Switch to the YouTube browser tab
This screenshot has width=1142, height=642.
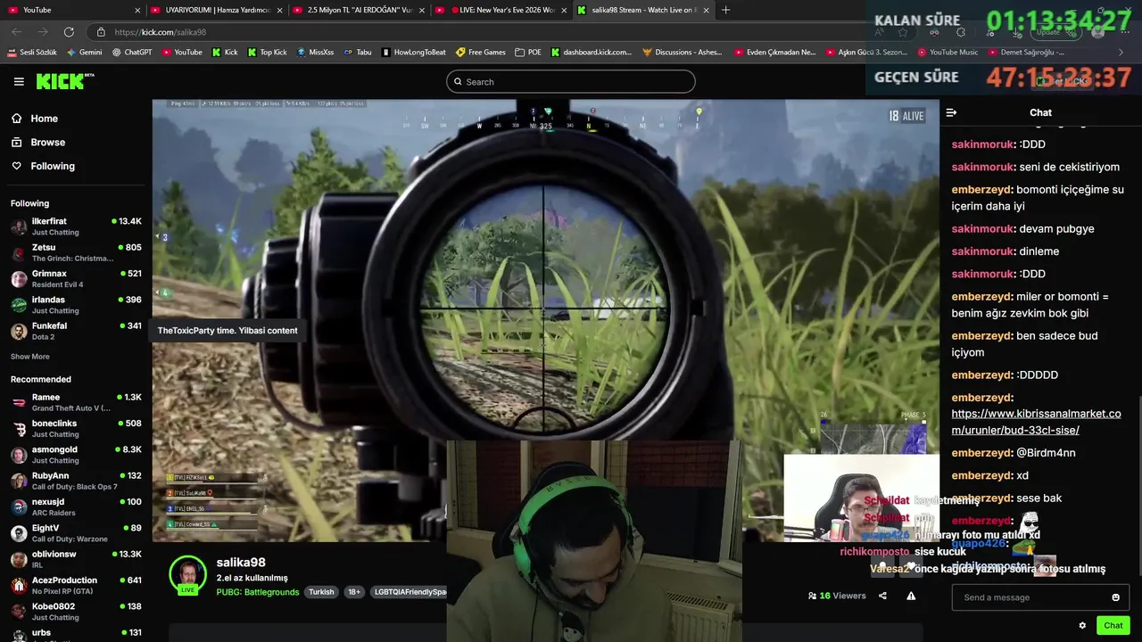tap(73, 10)
